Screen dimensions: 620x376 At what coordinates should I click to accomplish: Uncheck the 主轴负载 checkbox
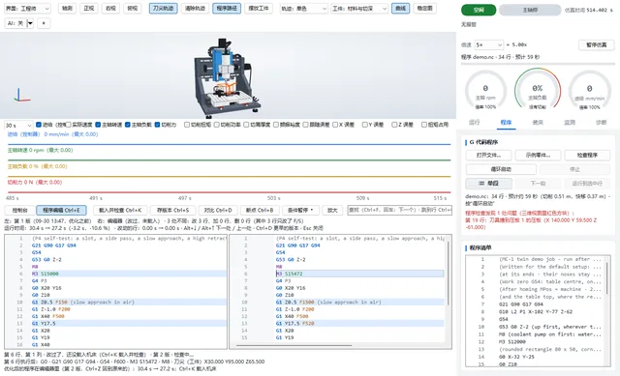[128, 125]
